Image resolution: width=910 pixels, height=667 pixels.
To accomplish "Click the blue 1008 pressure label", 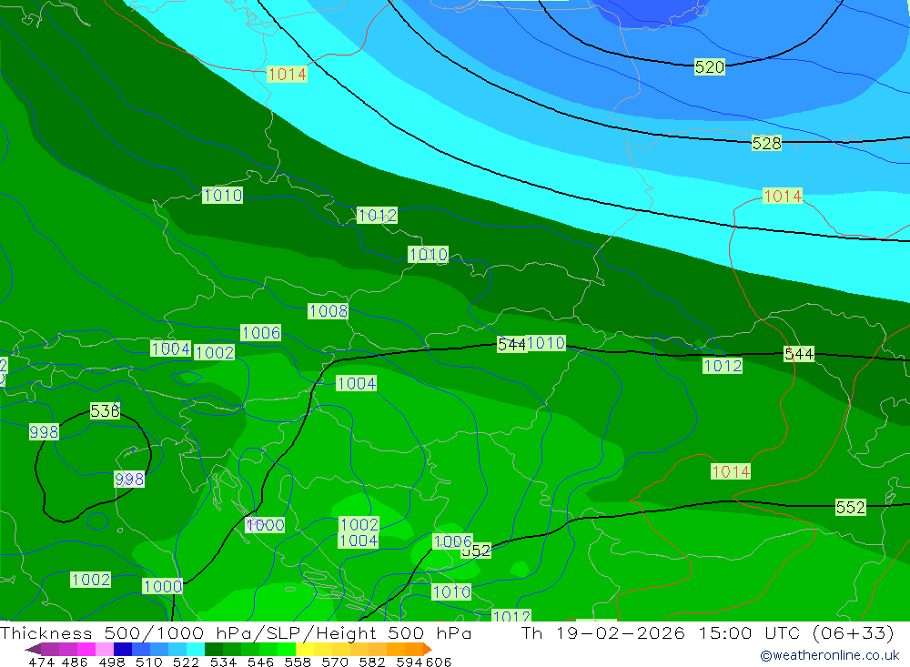I will (x=328, y=311).
